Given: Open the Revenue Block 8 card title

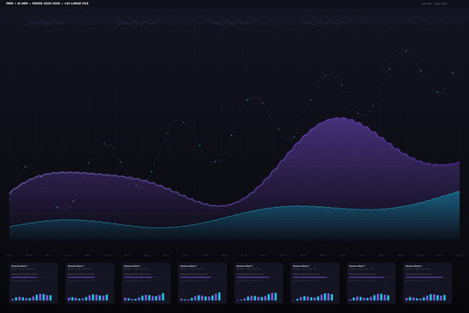Looking at the screenshot, I should pos(413,266).
